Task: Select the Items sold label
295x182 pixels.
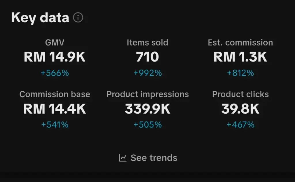Action: (x=147, y=43)
